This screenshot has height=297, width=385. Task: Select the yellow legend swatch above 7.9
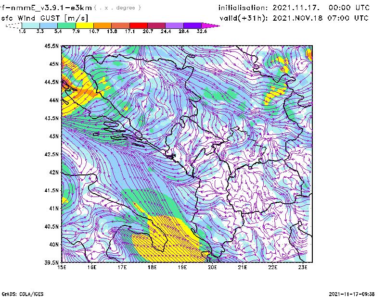click(85, 25)
